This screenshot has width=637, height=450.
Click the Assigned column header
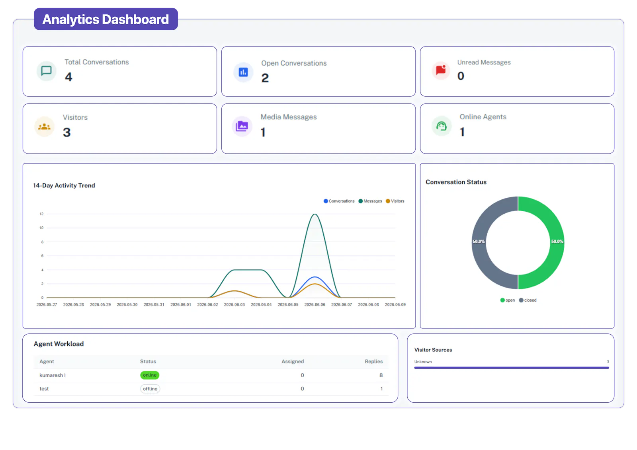[293, 361]
